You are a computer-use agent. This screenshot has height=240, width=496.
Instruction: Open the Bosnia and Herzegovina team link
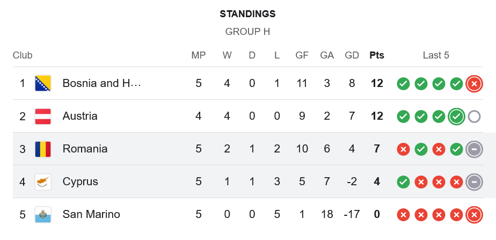point(101,83)
